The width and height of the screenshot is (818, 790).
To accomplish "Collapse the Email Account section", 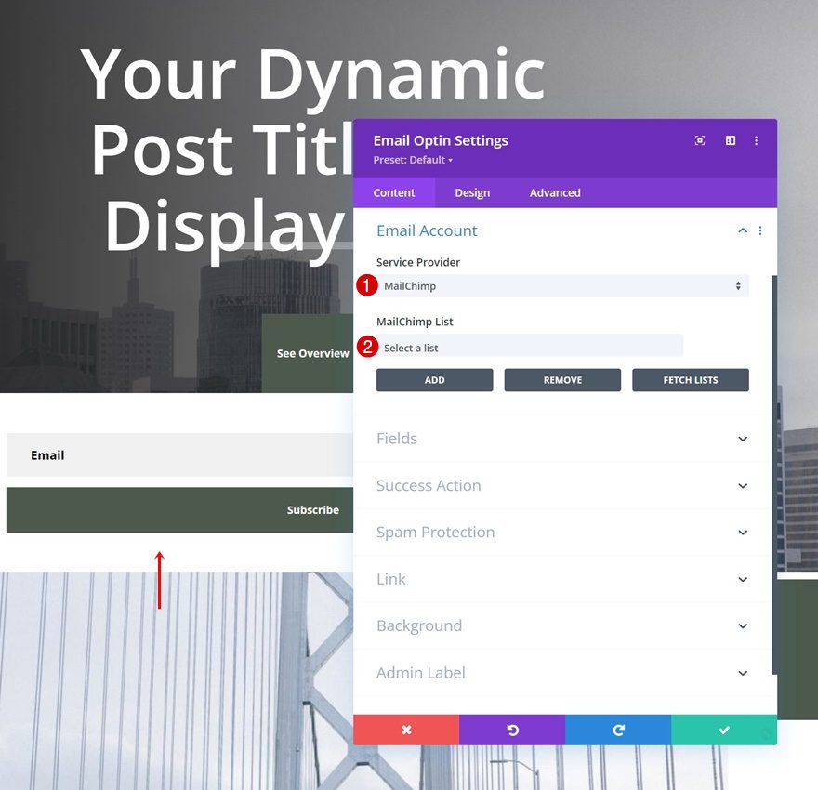I will click(x=743, y=231).
